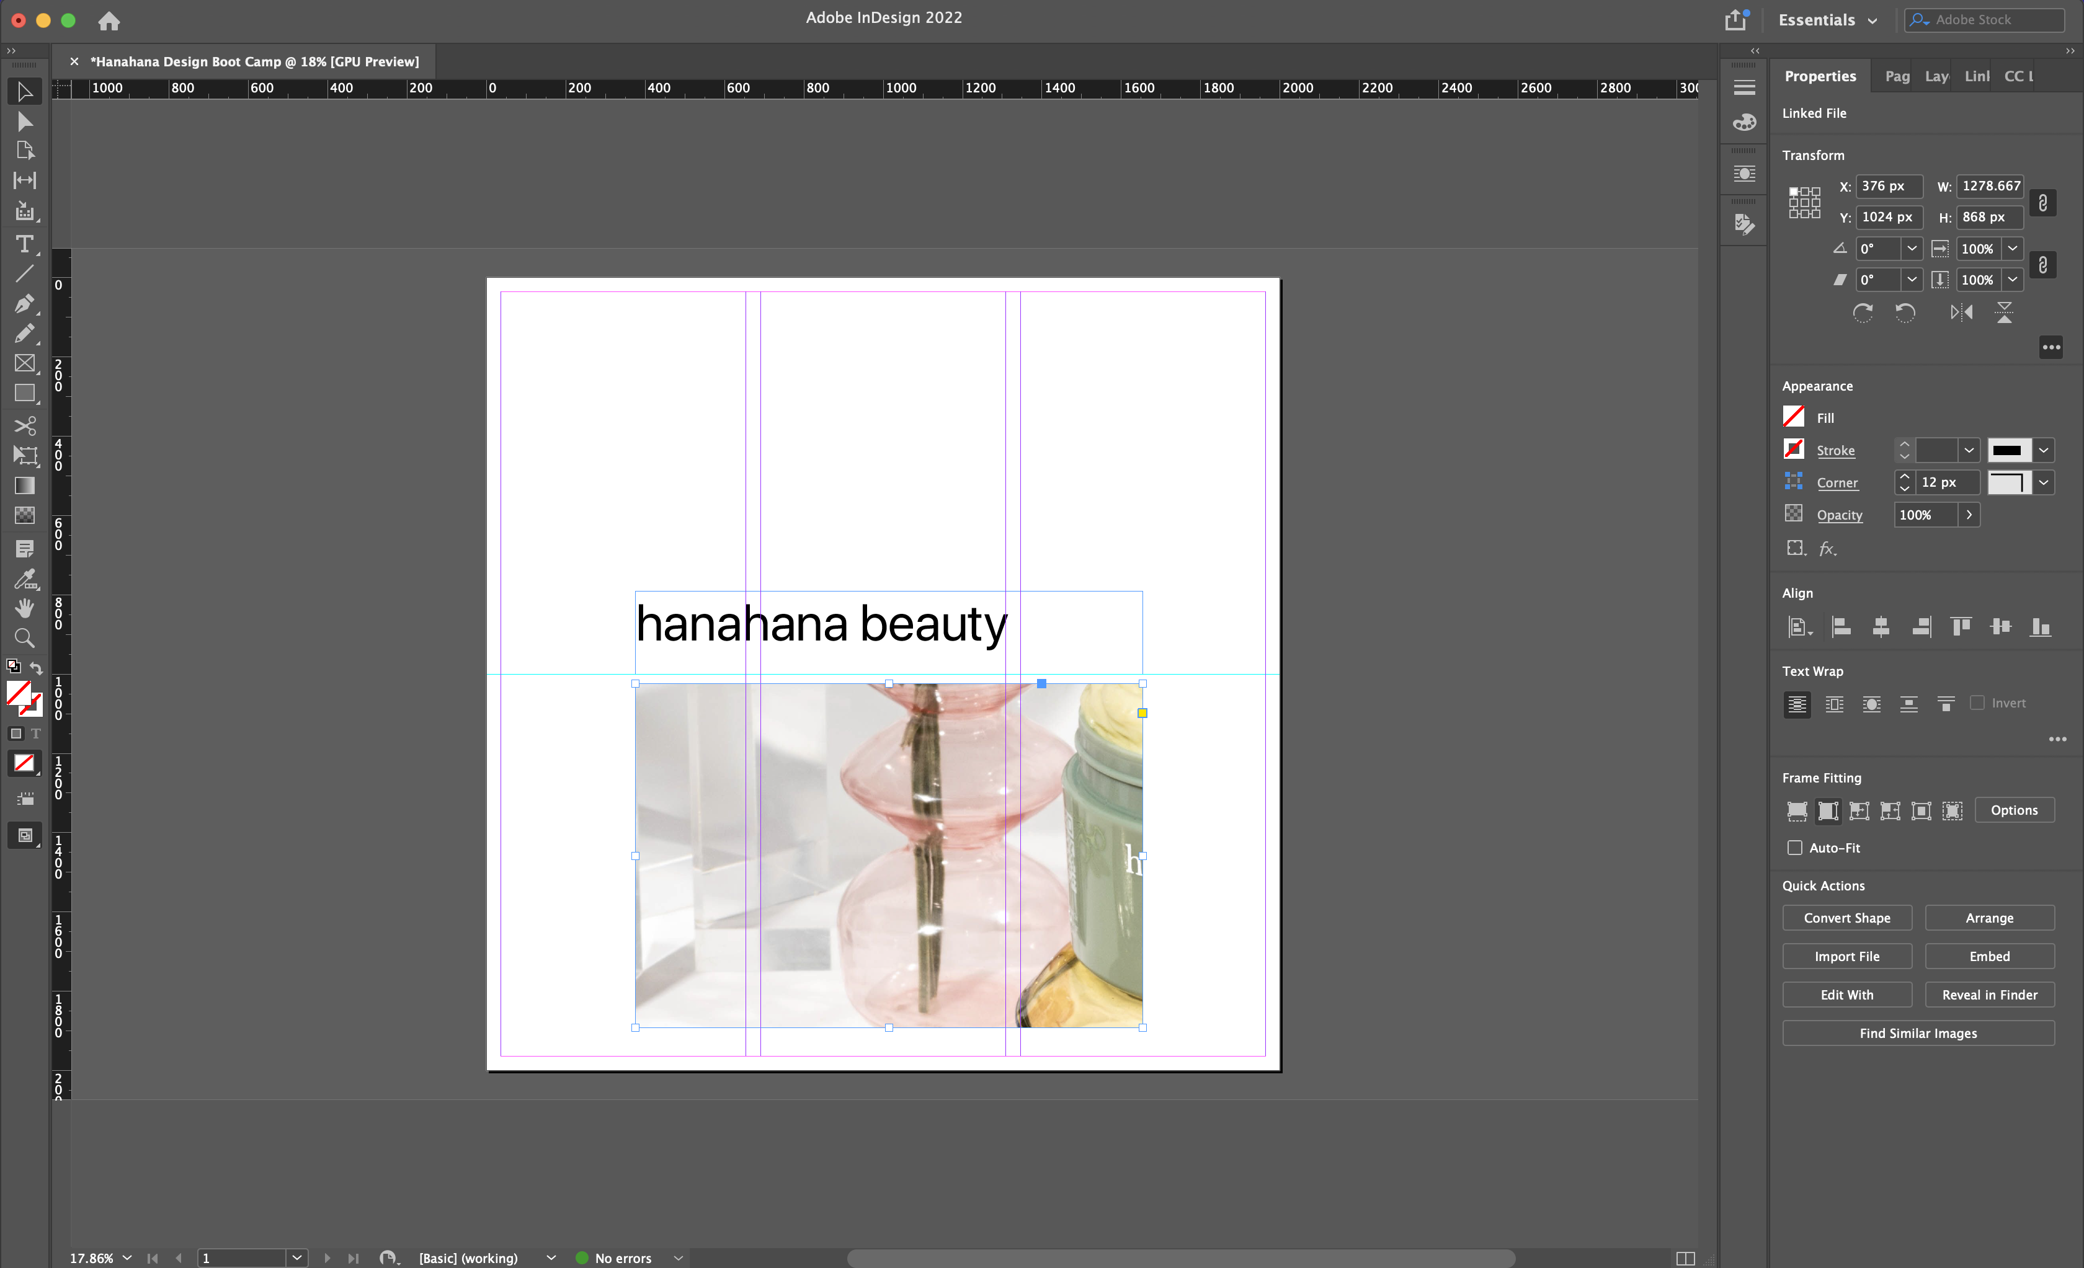This screenshot has width=2084, height=1268.
Task: Switch to the Links panel tab
Action: click(x=1975, y=76)
